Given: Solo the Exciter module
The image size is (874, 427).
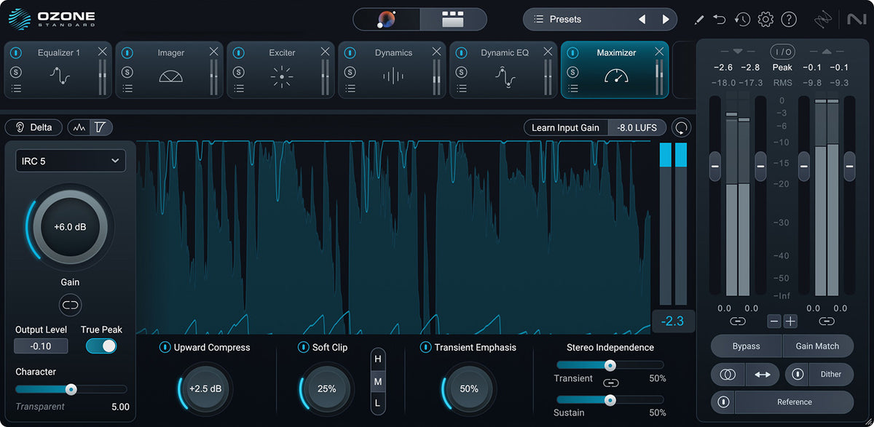Looking at the screenshot, I should (x=239, y=72).
